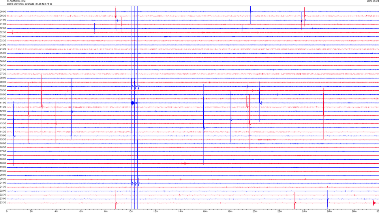Select the 18:30 trace time label
The width and height of the screenshot is (379, 213).
pos(3,163)
